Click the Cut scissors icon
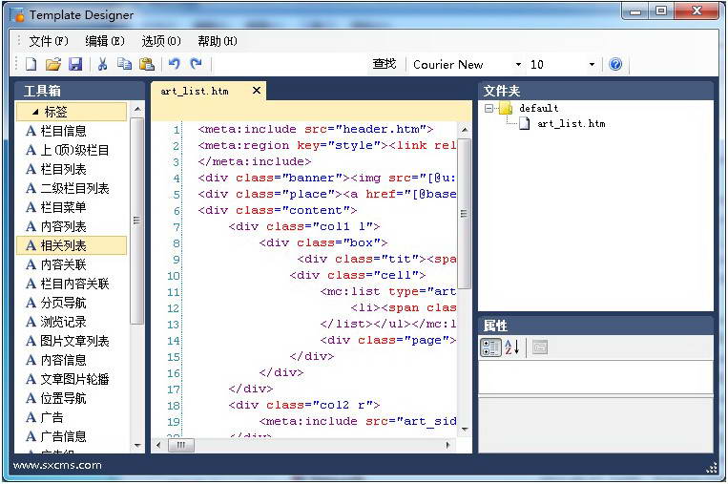 tap(103, 64)
